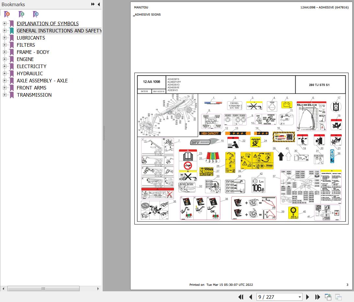Click the go to bookmark icon
Viewport: 354px width, 302px height.
[36, 14]
